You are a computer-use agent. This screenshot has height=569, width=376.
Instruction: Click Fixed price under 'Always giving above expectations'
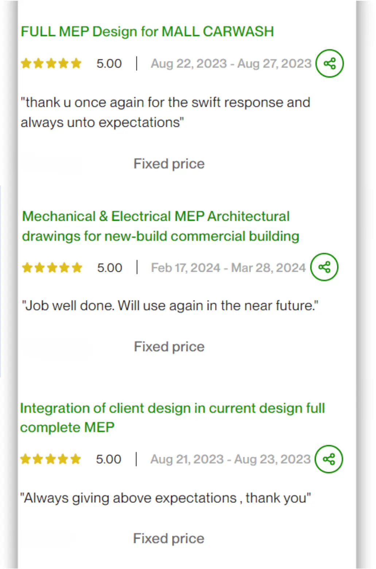(x=168, y=538)
